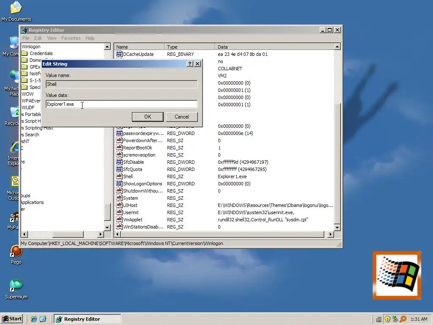The width and height of the screenshot is (433, 325).
Task: Click the SfcDisable DWORD value icon
Action: pyautogui.click(x=119, y=162)
